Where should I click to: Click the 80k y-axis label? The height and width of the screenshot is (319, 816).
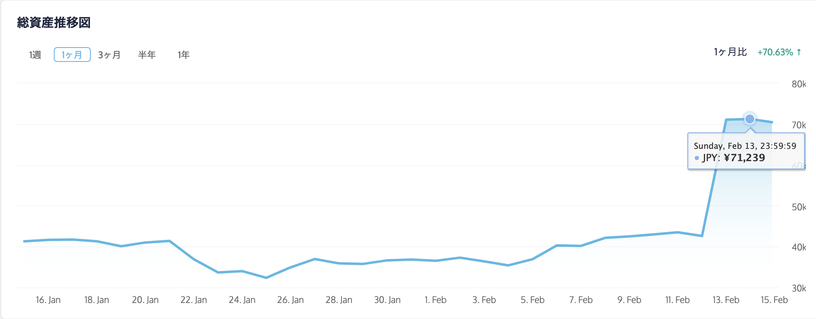coord(798,84)
